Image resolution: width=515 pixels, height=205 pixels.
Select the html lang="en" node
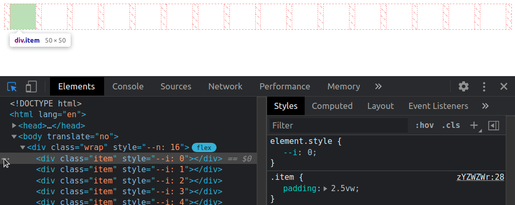coord(48,115)
